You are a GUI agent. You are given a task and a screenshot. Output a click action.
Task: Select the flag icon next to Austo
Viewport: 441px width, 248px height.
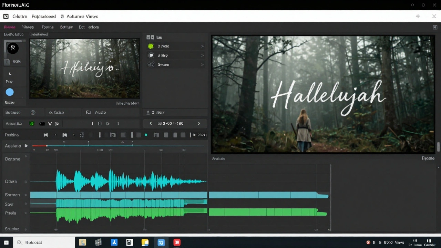pos(89,112)
